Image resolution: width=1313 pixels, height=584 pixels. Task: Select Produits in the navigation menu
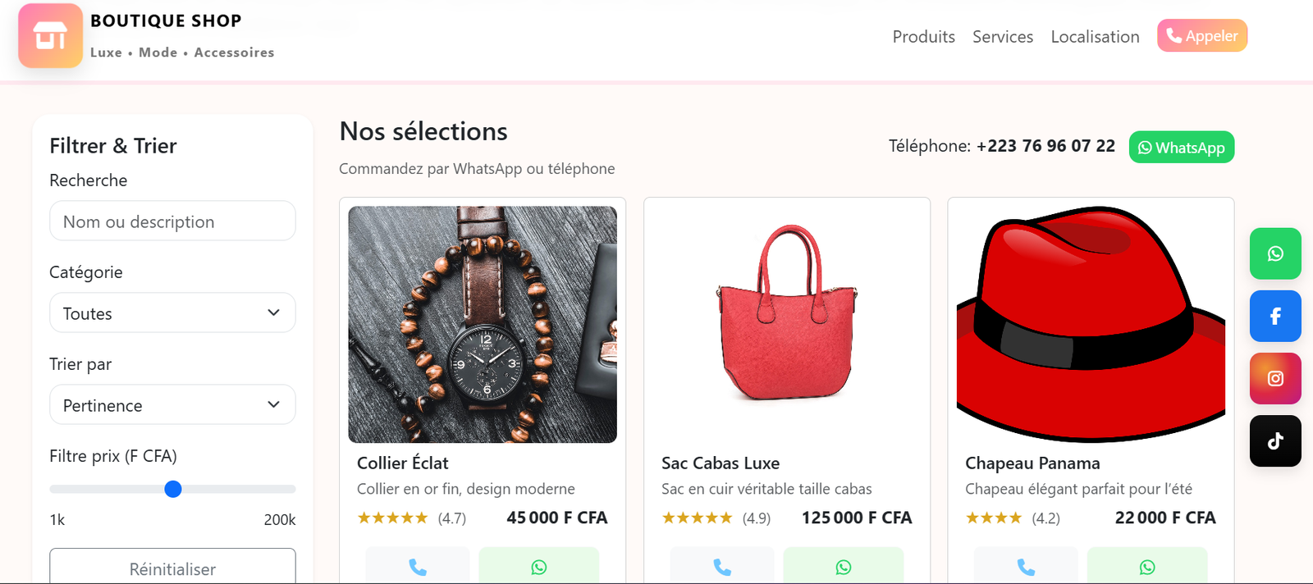[x=923, y=36]
